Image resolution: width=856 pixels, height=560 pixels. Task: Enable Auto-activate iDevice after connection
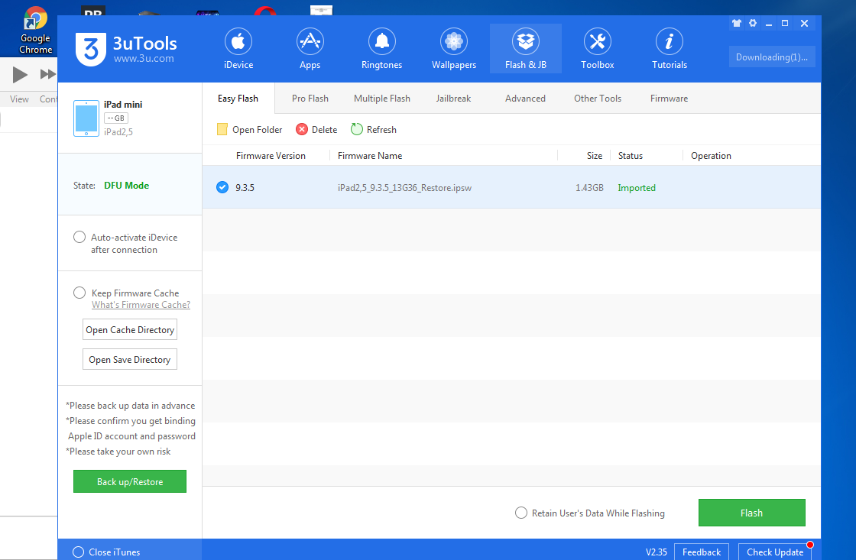coord(79,237)
